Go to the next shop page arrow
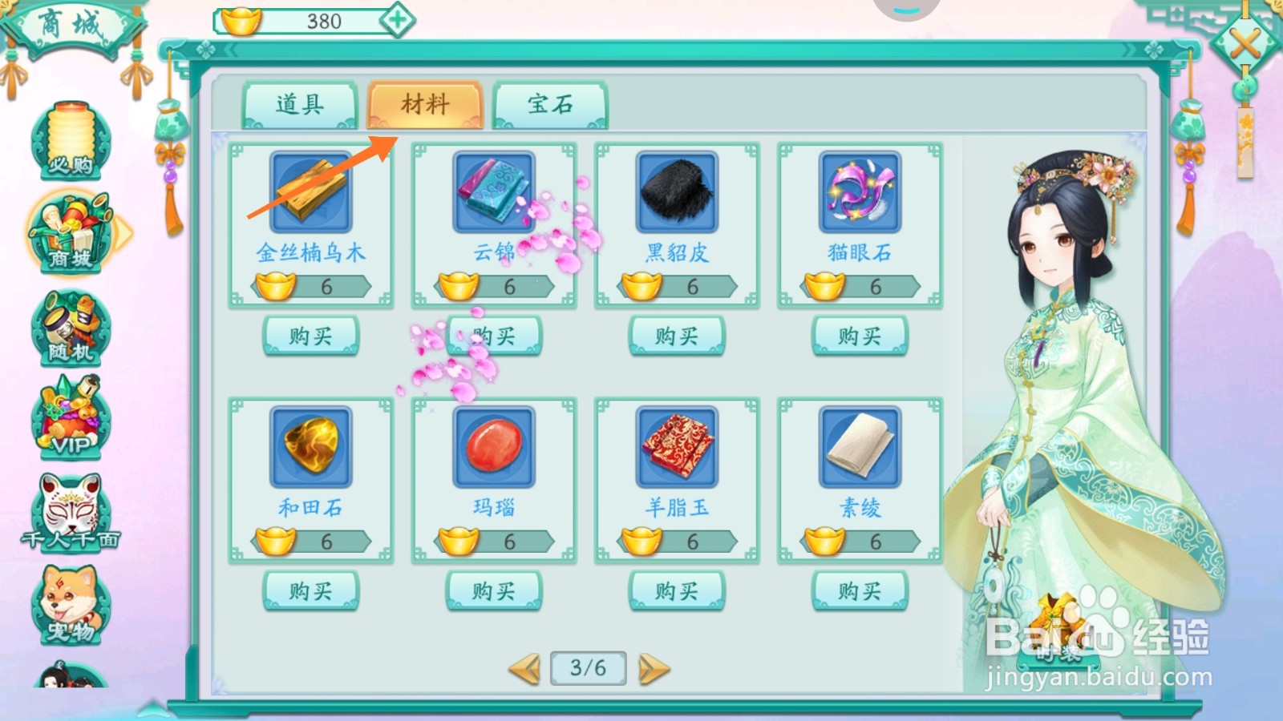Image resolution: width=1283 pixels, height=721 pixels. pyautogui.click(x=654, y=668)
